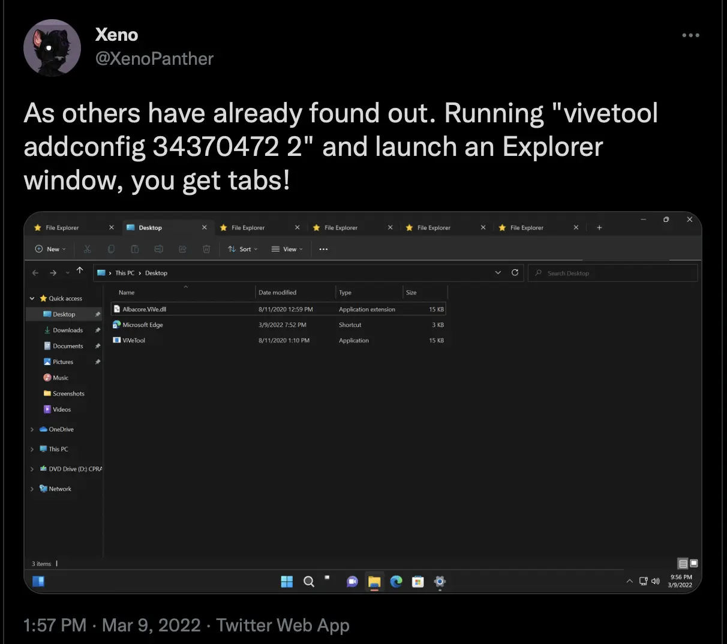
Task: Open the @XenoPanther handle link
Action: (x=154, y=59)
